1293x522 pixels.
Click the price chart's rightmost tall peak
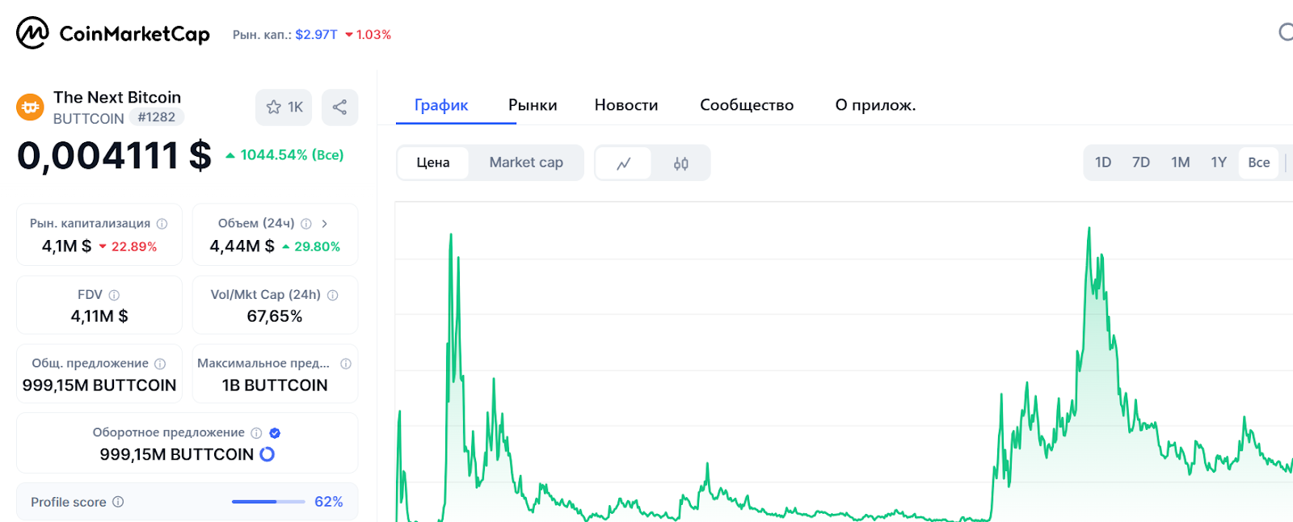tap(1089, 229)
